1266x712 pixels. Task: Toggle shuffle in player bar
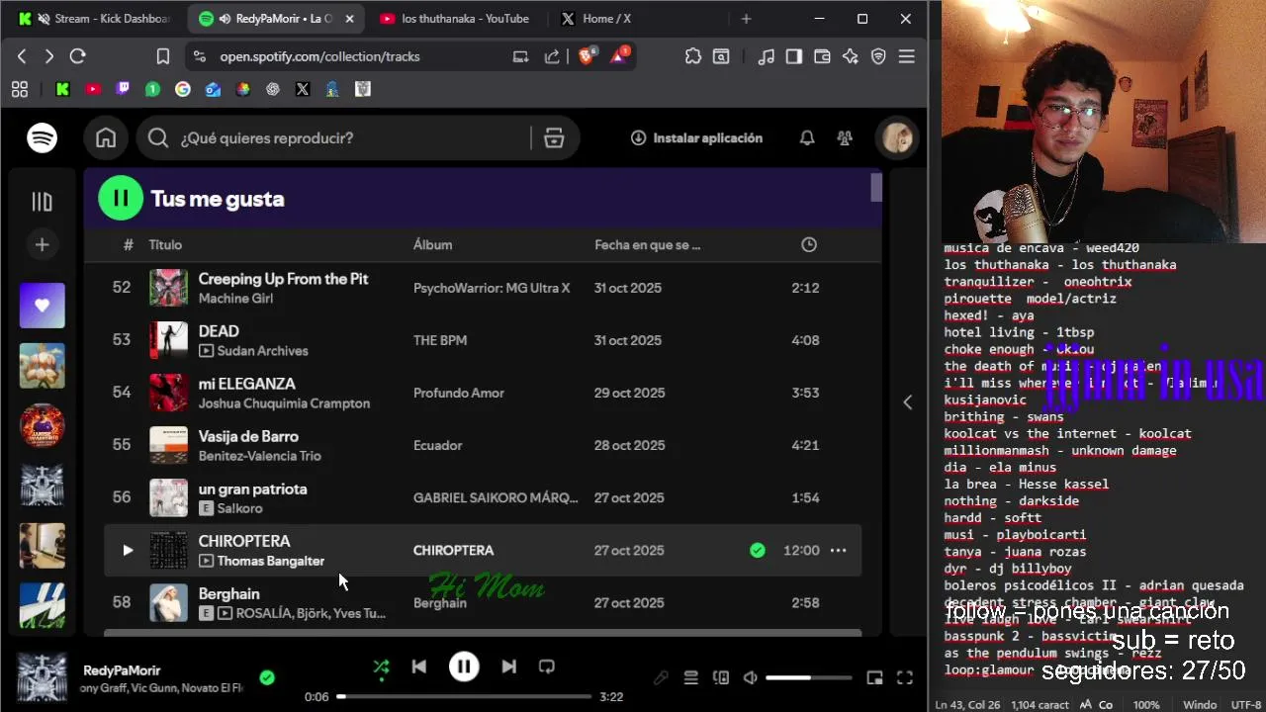pos(381,667)
